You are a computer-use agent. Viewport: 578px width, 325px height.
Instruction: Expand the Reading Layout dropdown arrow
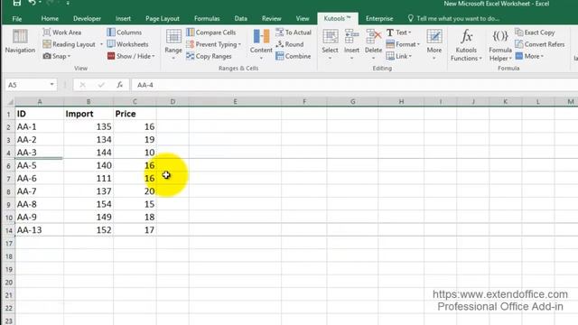(101, 44)
